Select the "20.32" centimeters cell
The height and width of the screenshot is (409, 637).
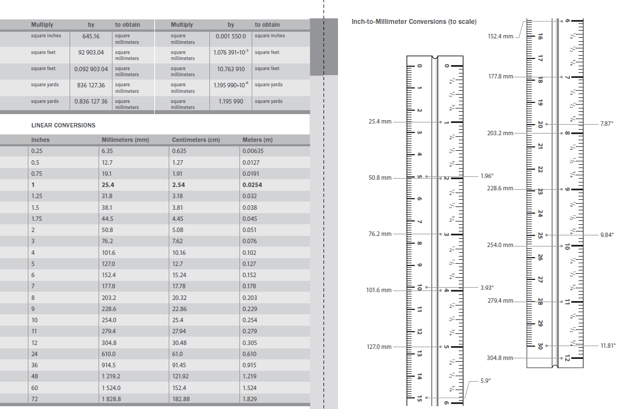coord(179,298)
